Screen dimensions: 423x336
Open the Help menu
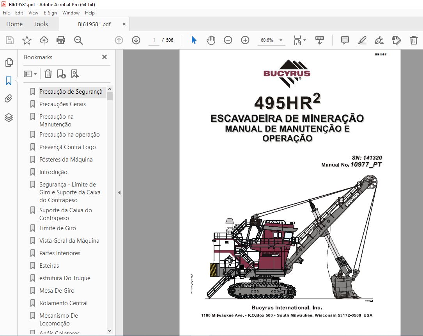coord(90,13)
